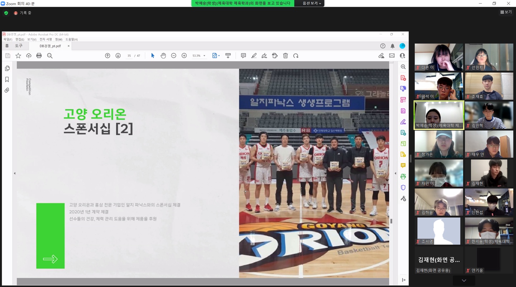This screenshot has width=516, height=287.
Task: Upload the file to cloud storage
Action: click(x=29, y=56)
